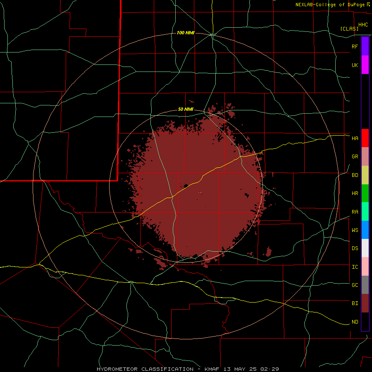Click the GR legend label

coord(355,157)
